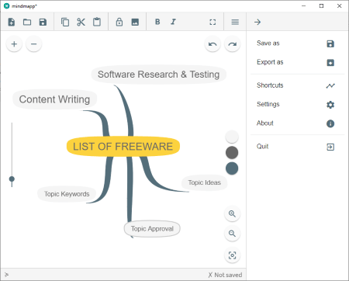Click the Shortcuts chart-line icon

330,85
